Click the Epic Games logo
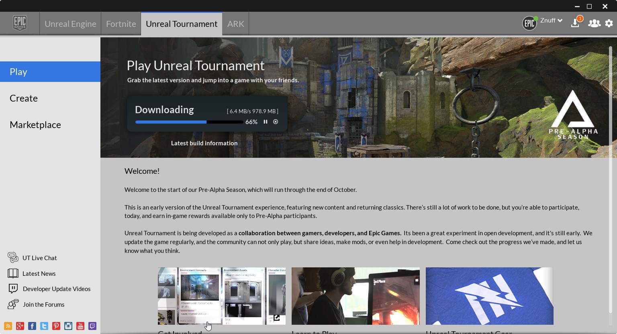This screenshot has height=334, width=617. (20, 23)
